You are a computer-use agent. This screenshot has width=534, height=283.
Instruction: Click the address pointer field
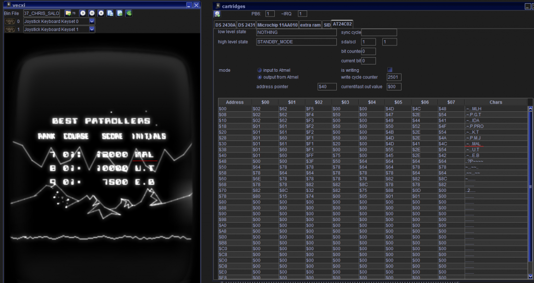point(327,86)
